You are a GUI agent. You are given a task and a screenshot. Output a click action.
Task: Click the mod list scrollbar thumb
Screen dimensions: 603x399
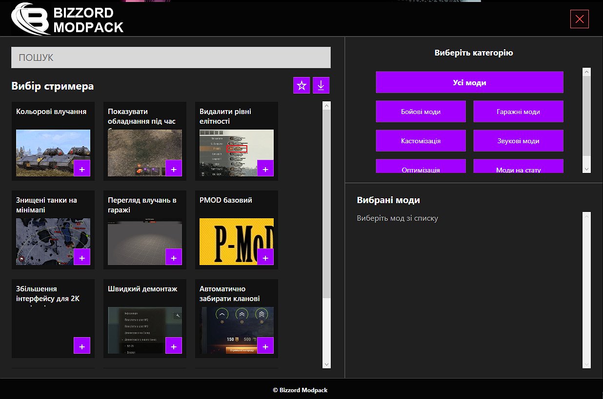(x=327, y=204)
